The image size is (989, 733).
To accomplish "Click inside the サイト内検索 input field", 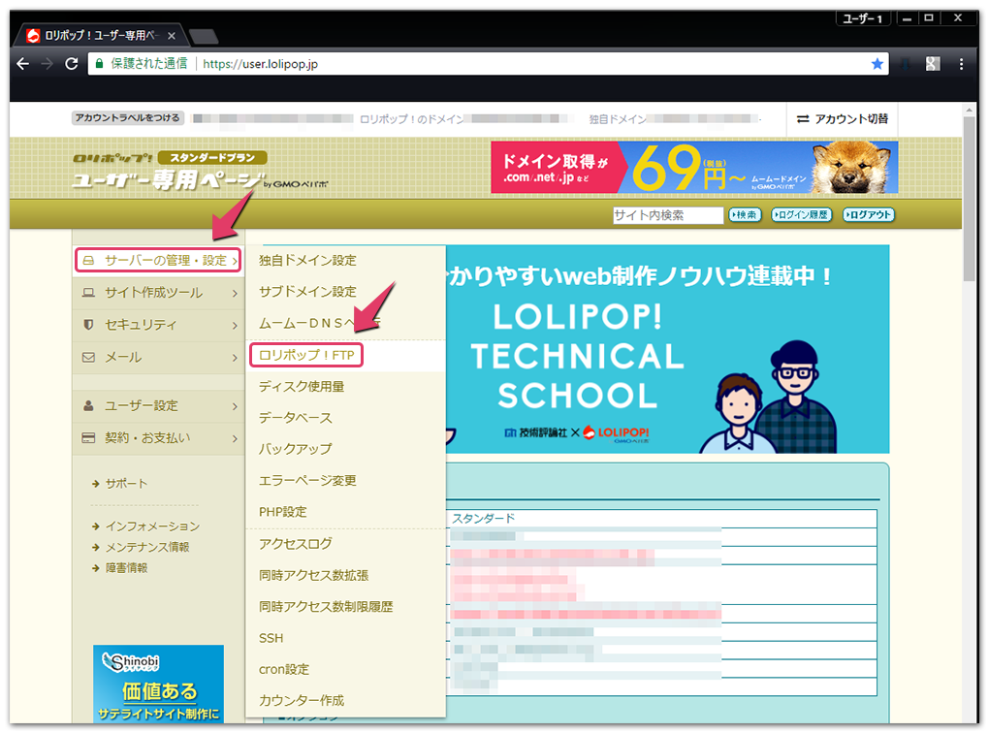I will pyautogui.click(x=667, y=215).
